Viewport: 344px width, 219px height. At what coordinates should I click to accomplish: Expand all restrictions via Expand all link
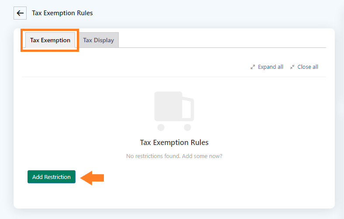271,67
